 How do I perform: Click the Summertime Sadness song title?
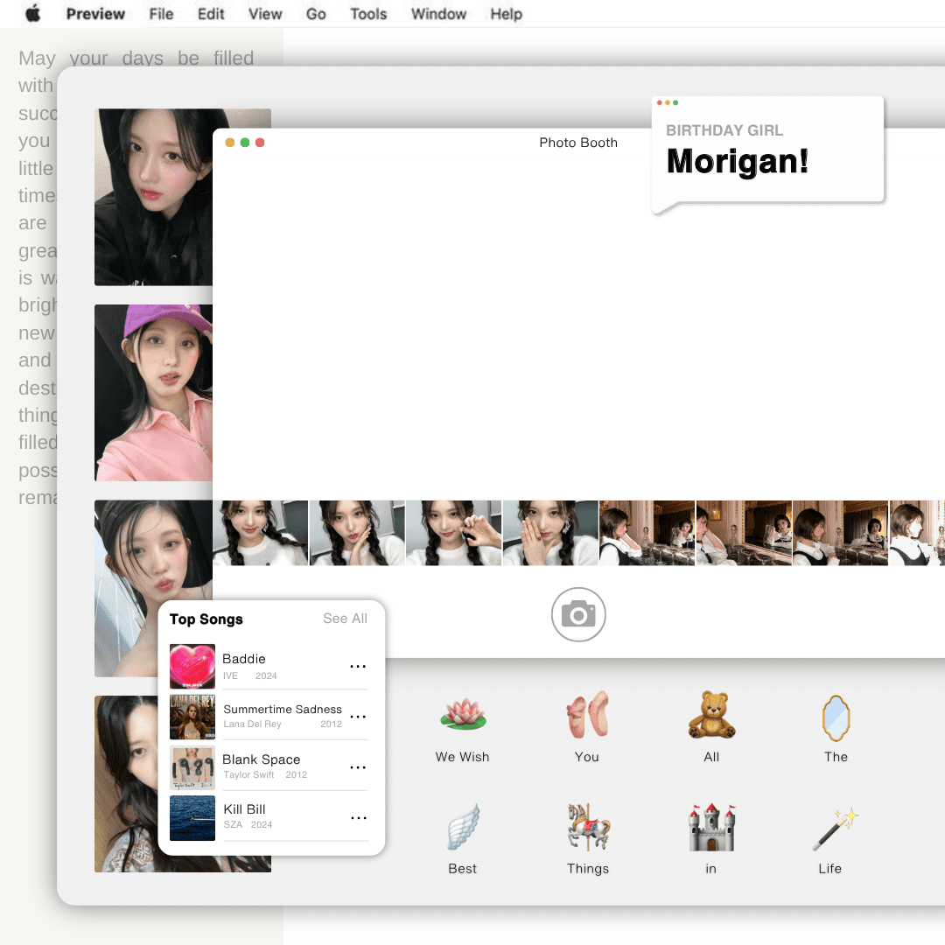coord(282,710)
